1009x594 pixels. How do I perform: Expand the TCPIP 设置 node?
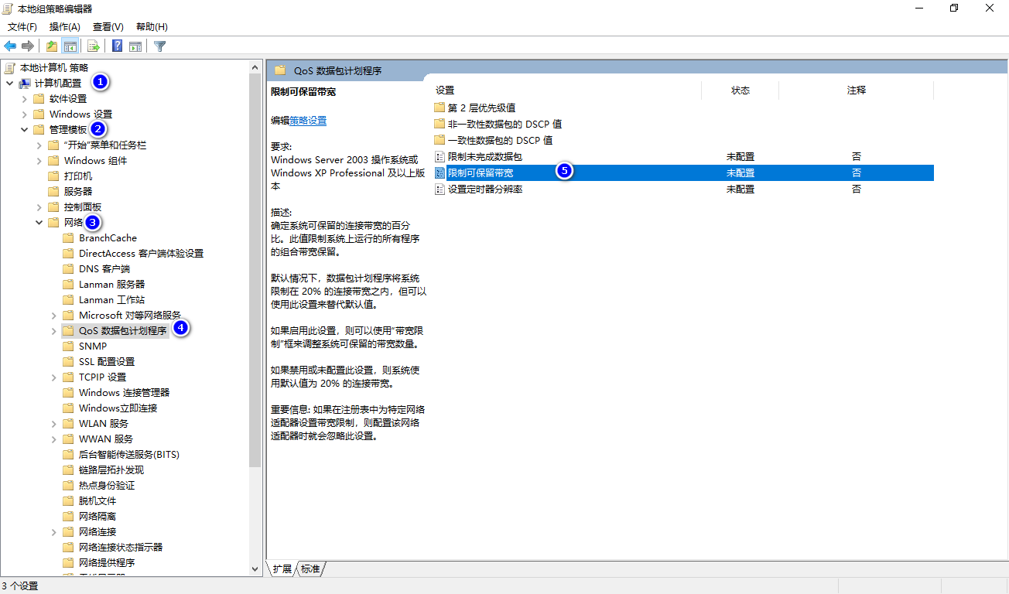click(53, 377)
